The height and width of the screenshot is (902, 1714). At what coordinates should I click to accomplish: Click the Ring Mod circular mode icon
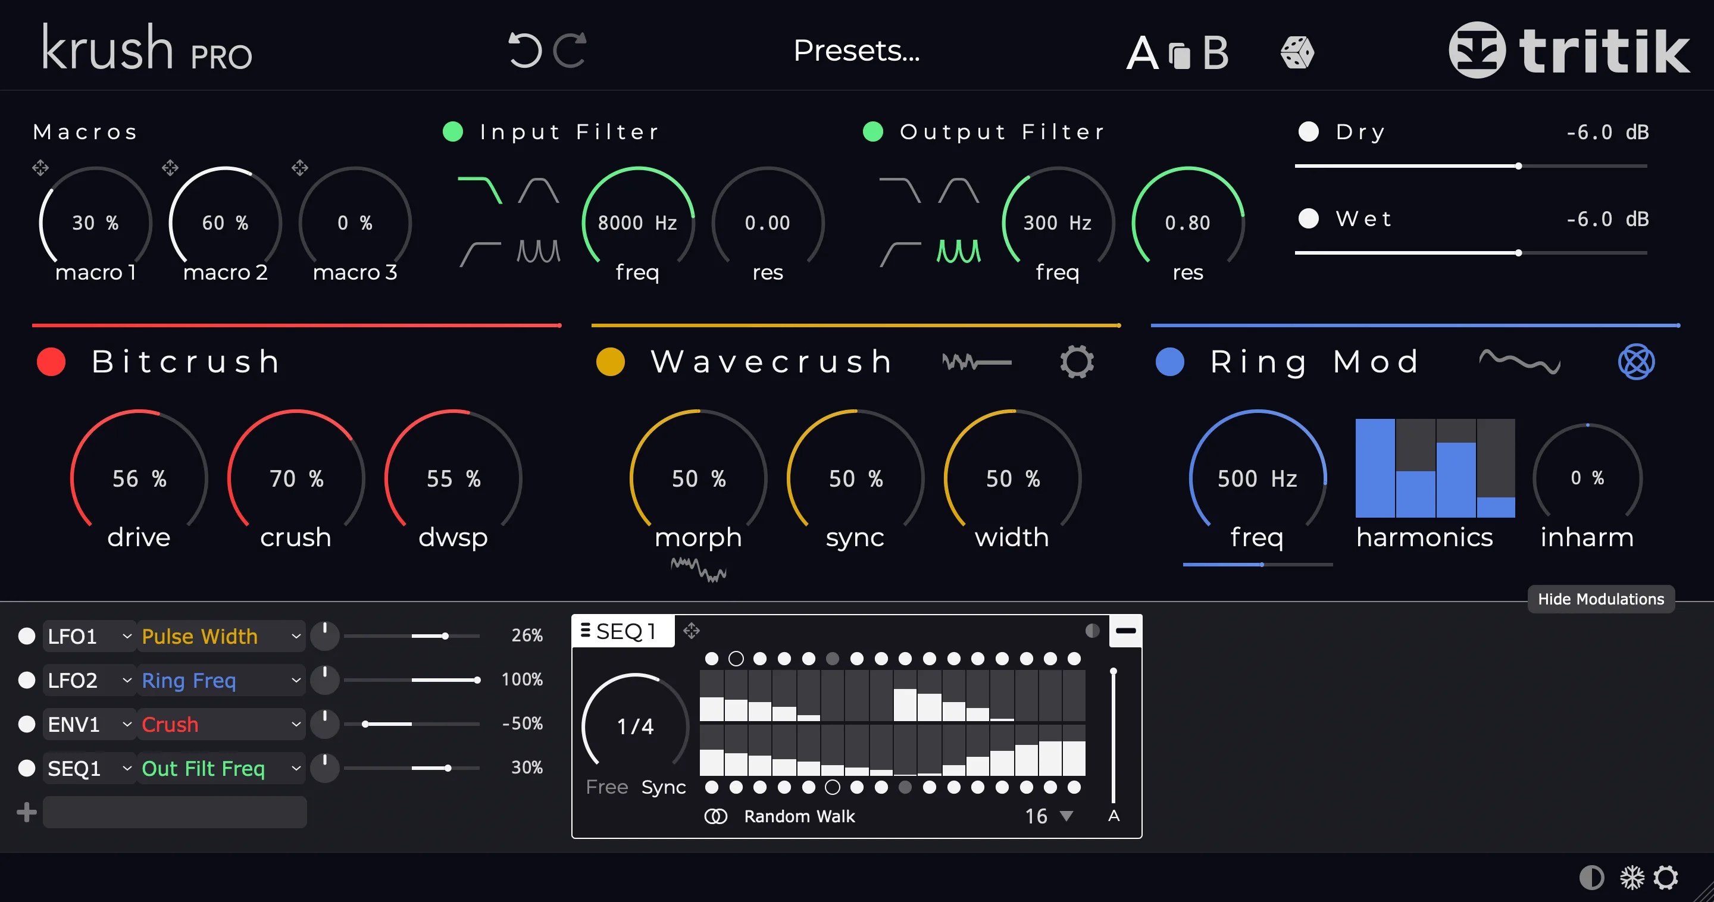(1636, 362)
